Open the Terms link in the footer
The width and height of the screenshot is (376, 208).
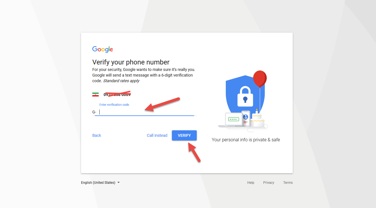(288, 183)
